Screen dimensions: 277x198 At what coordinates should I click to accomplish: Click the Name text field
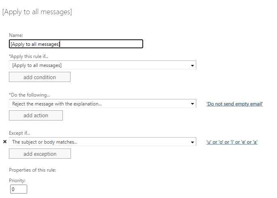(76, 44)
